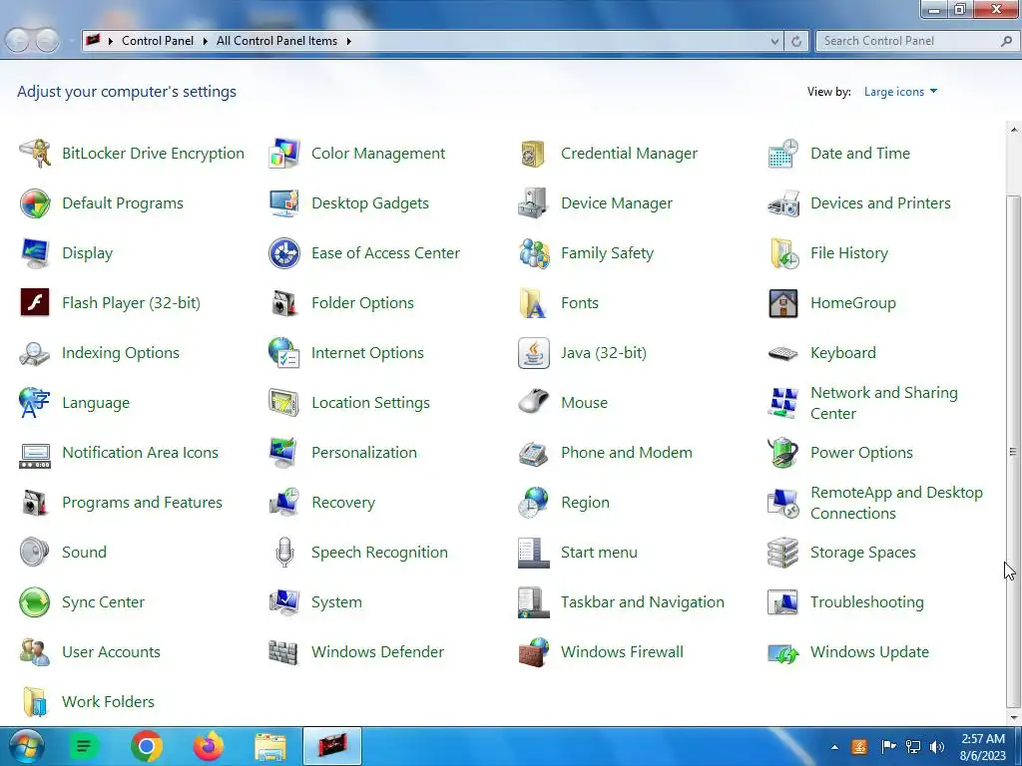Click the Programs and Features link
This screenshot has height=766, width=1022.
point(142,503)
